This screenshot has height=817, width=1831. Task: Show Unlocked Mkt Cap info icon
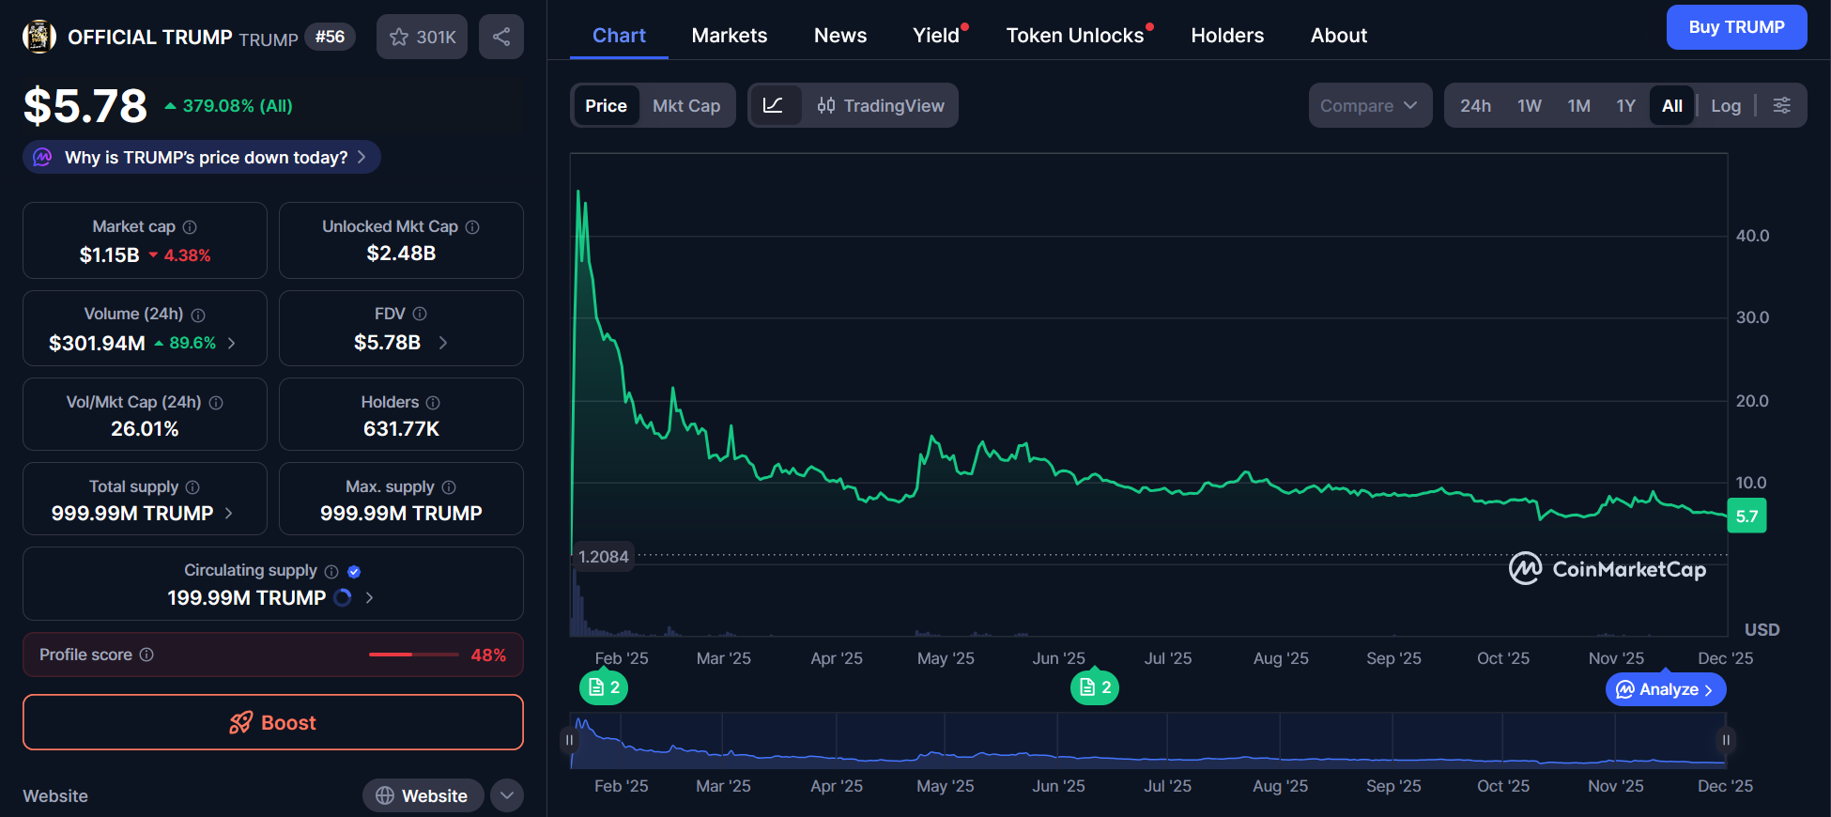pyautogui.click(x=472, y=227)
